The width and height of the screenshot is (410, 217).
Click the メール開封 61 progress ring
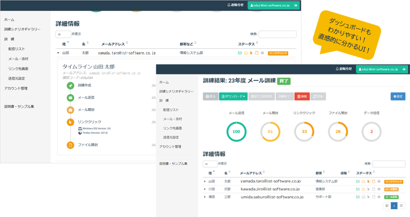tap(270, 132)
